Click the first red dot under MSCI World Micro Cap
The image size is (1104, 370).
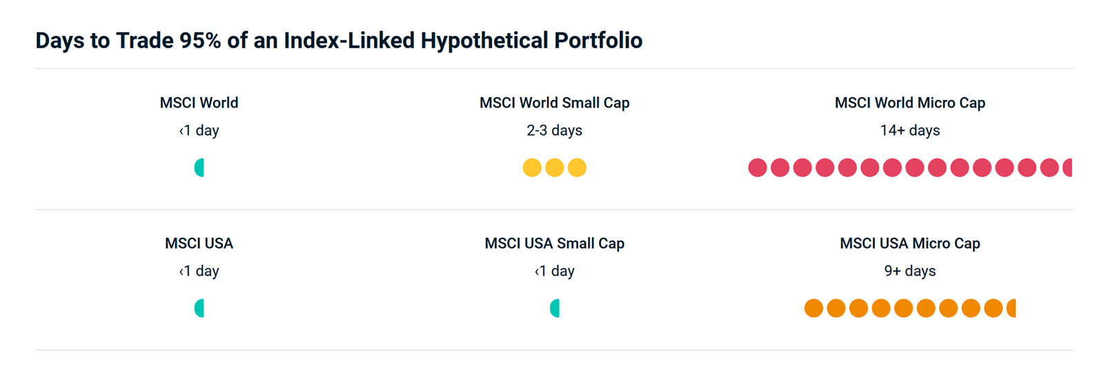click(x=758, y=167)
